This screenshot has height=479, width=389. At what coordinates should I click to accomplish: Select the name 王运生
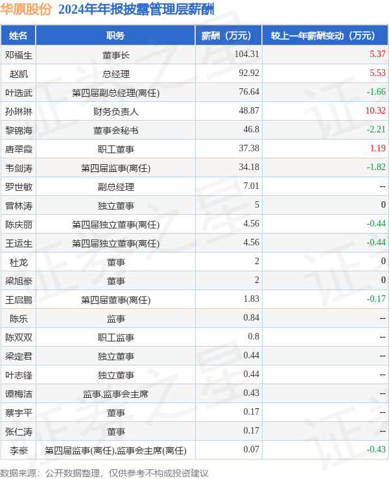19,243
